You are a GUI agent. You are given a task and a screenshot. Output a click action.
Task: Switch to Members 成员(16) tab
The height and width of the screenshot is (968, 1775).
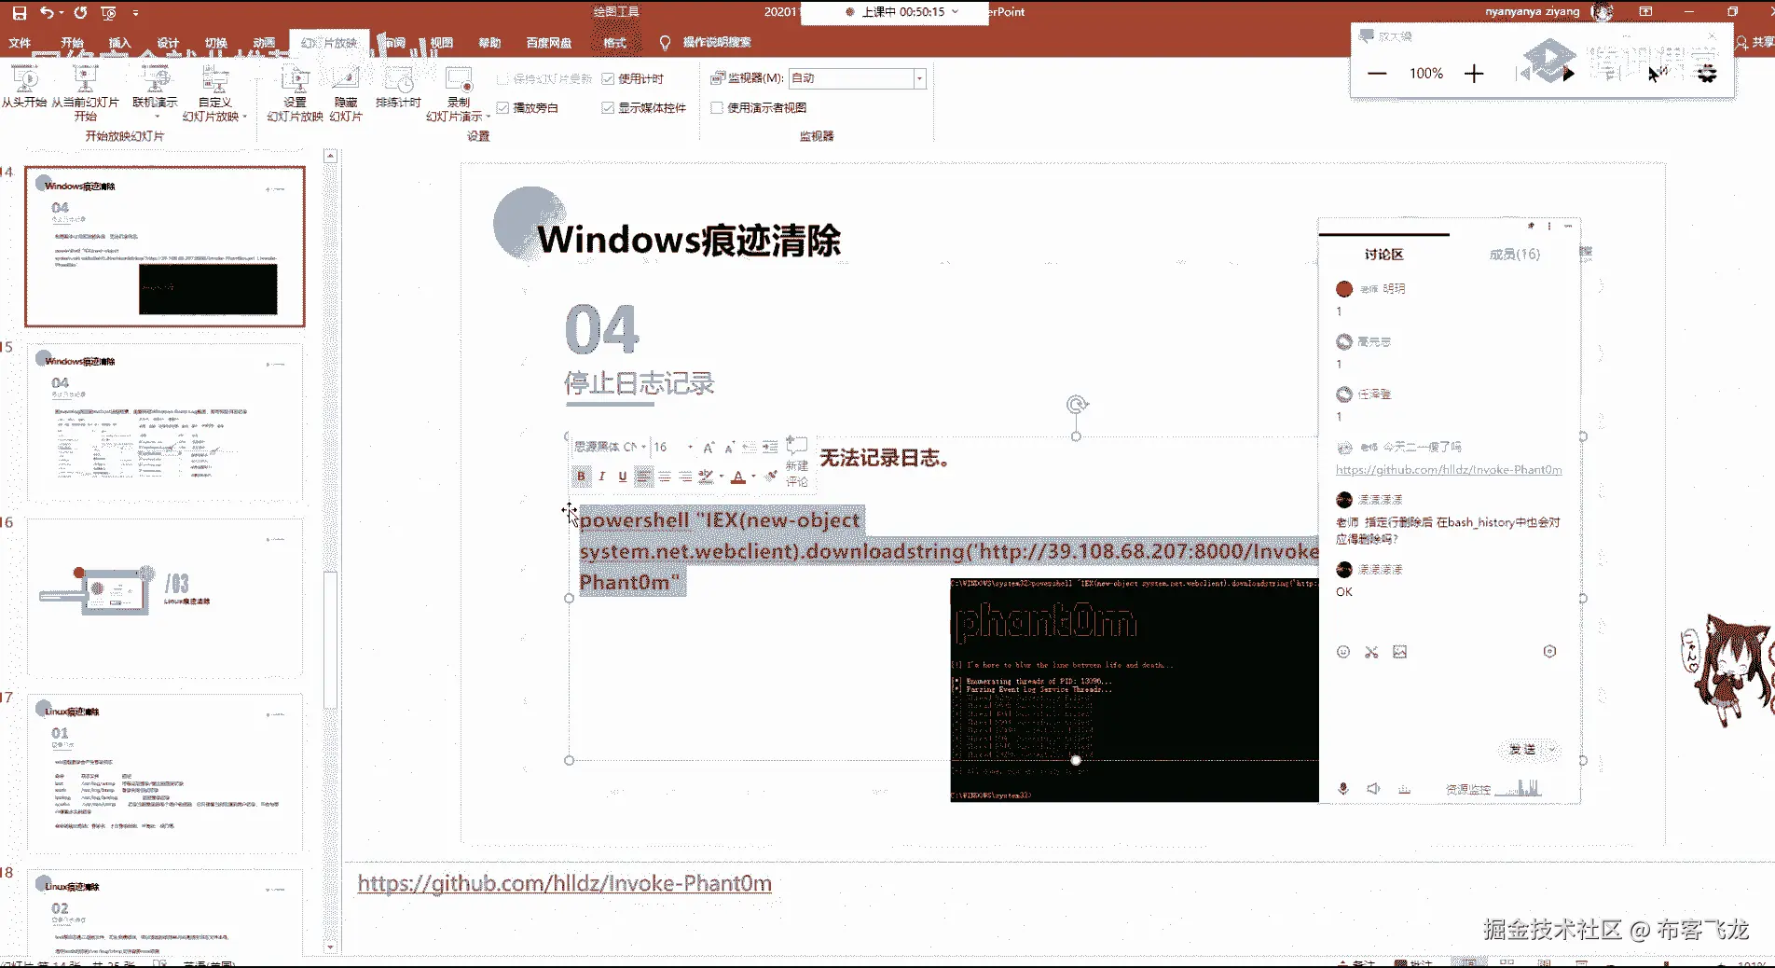[1515, 254]
